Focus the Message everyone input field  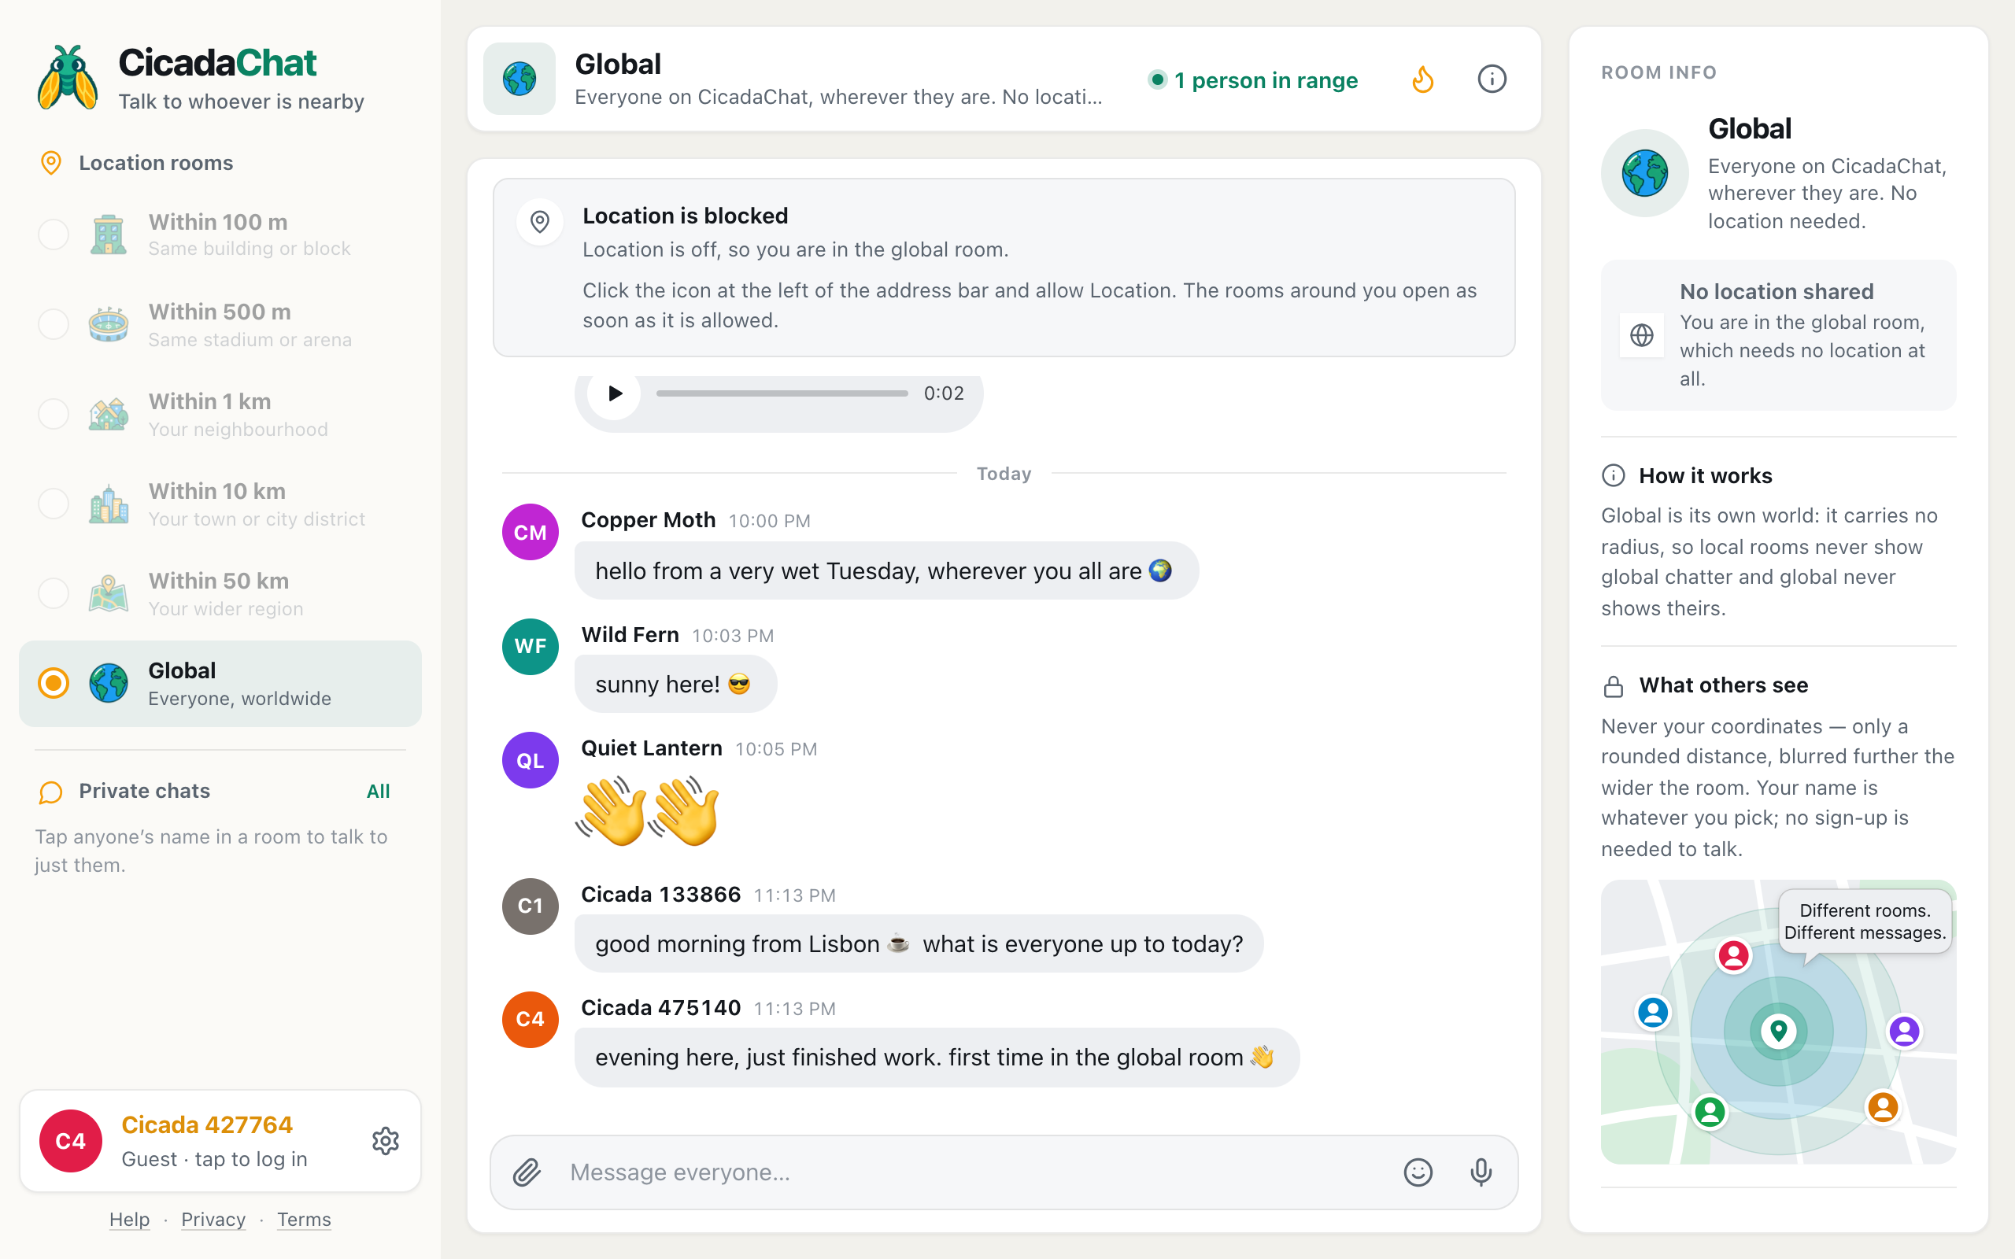click(x=974, y=1172)
